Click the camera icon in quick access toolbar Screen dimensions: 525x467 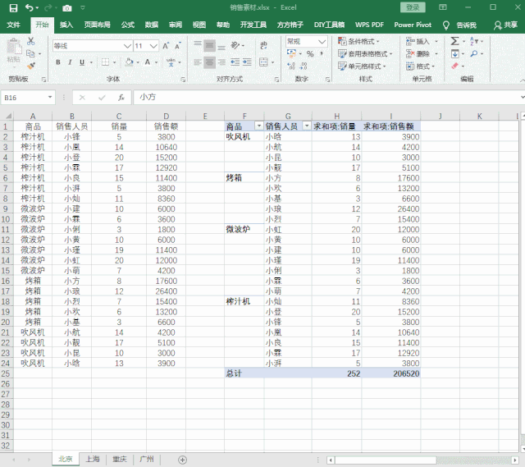[67, 8]
